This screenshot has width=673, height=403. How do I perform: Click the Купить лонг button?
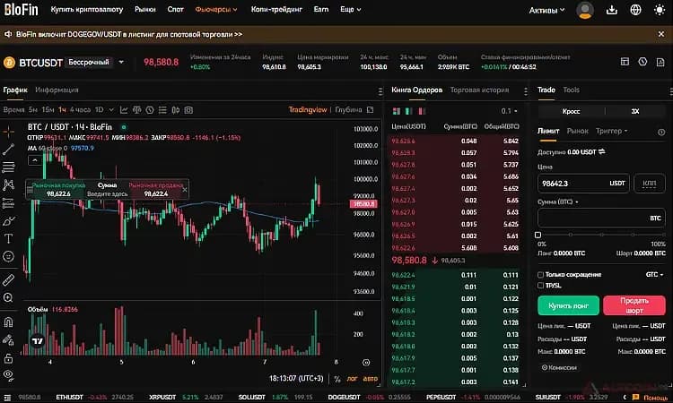(x=568, y=305)
